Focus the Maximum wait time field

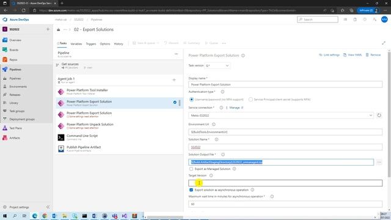285,204
